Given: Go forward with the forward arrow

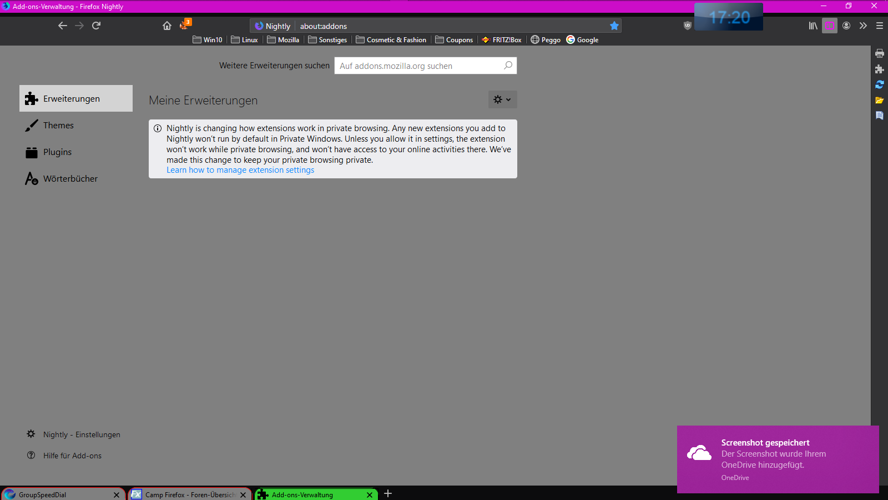Looking at the screenshot, I should [79, 26].
